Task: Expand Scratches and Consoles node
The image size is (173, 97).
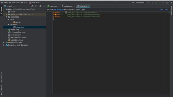Action: pos(4,45)
